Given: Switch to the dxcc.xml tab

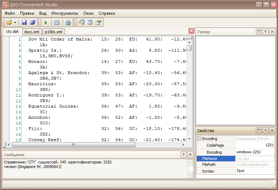Looking at the screenshot, I should pos(32,32).
